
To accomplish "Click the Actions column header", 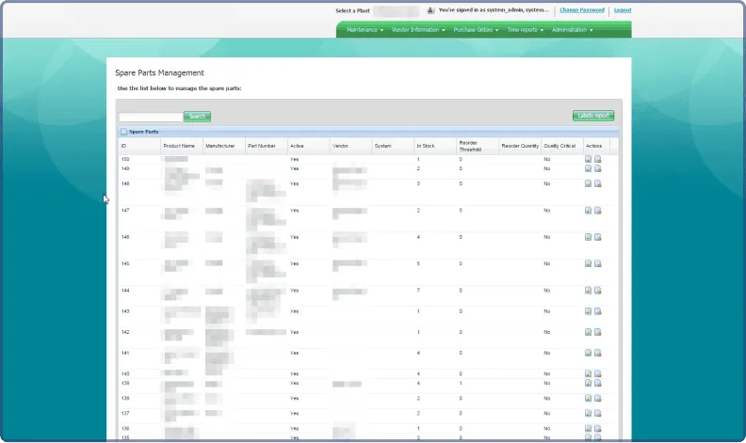I will (x=596, y=146).
